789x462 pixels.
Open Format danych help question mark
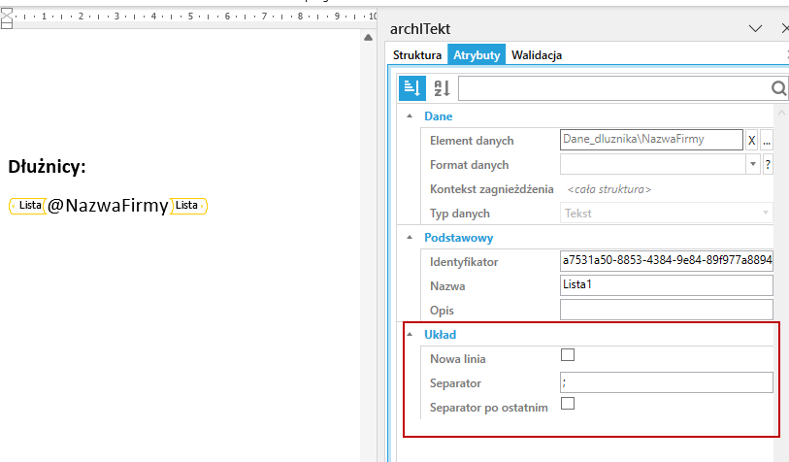pos(768,164)
